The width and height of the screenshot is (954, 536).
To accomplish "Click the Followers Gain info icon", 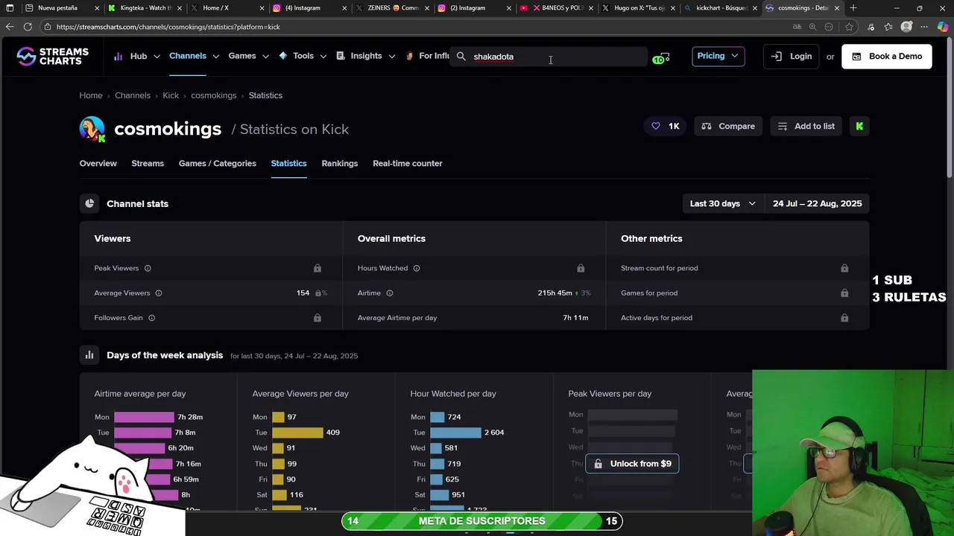I will coord(151,318).
